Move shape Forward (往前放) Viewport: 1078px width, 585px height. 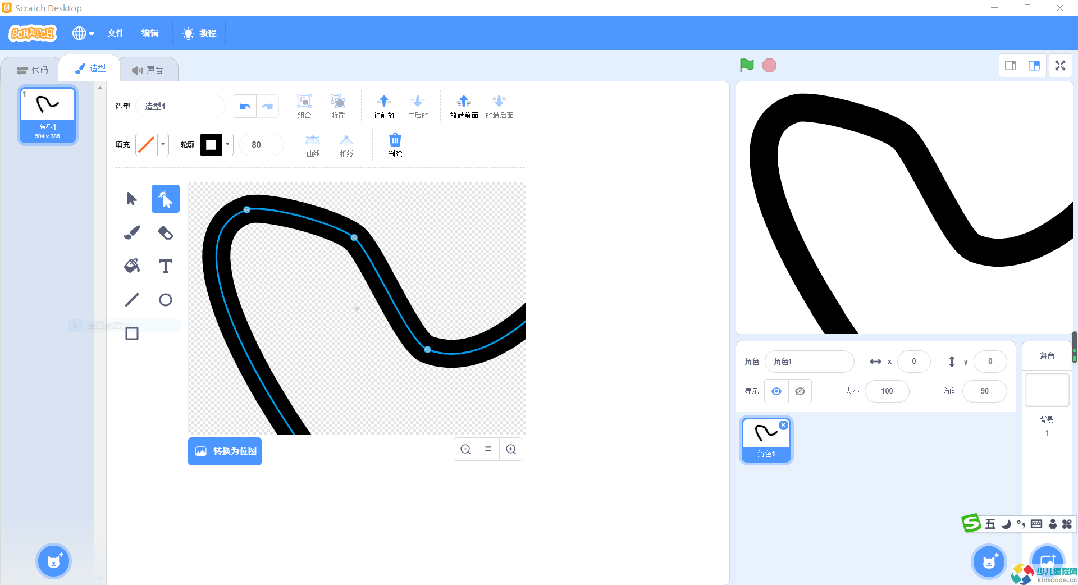pos(384,106)
